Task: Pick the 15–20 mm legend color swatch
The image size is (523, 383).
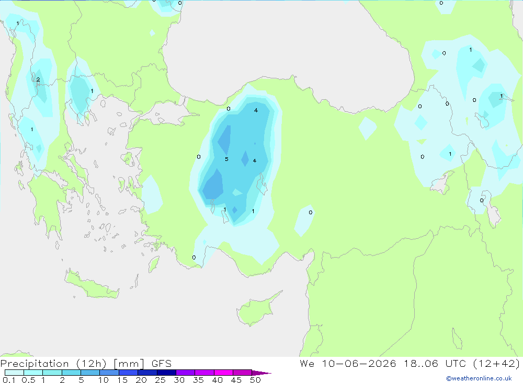Action: pos(128,373)
